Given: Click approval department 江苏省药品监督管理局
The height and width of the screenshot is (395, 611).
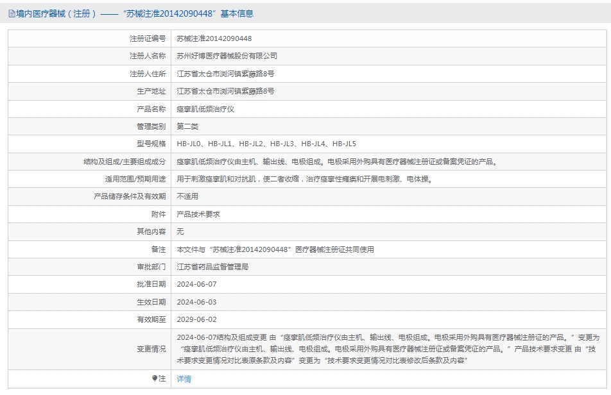Looking at the screenshot, I should point(213,267).
